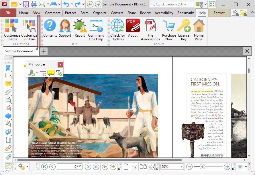Open the Comments pane in the sidebar

point(8,84)
